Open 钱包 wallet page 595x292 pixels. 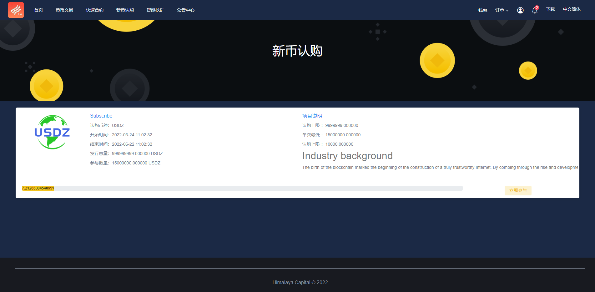point(482,10)
